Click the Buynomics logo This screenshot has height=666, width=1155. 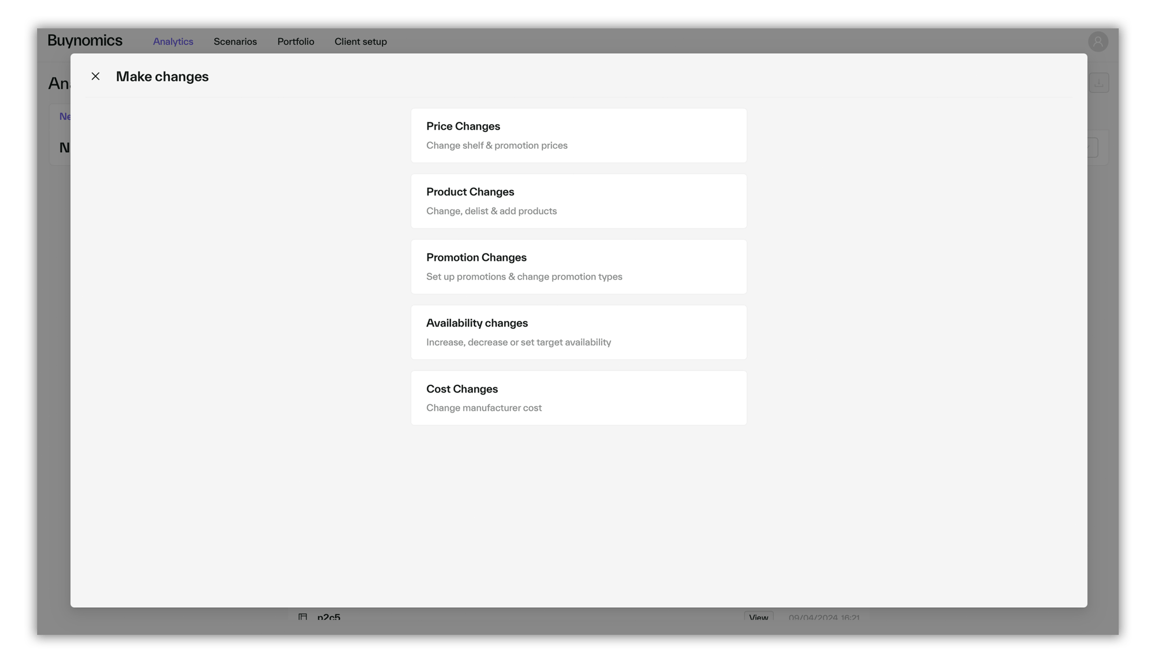coord(85,40)
